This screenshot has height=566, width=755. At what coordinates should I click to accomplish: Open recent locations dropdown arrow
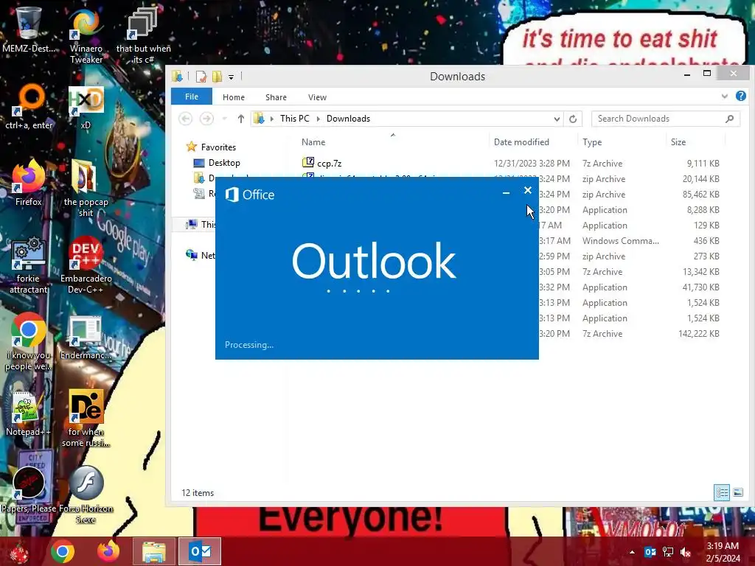pyautogui.click(x=224, y=119)
